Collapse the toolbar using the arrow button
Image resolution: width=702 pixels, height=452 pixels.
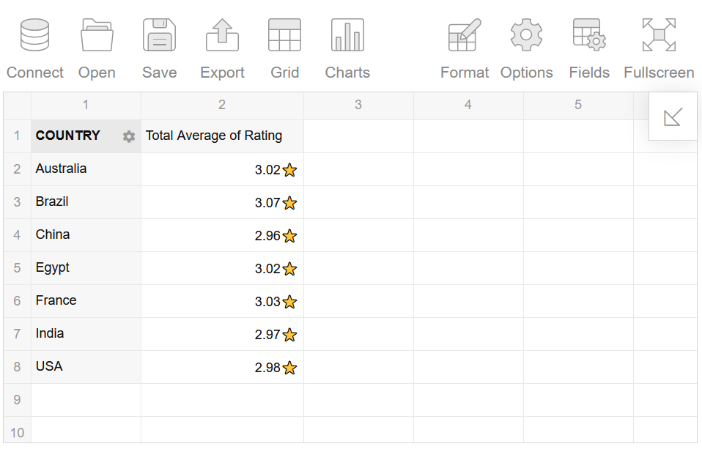[673, 115]
